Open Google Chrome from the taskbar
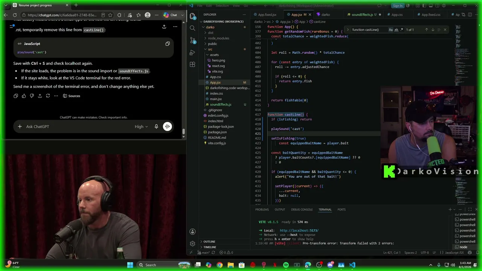The width and height of the screenshot is (482, 271). (x=220, y=265)
